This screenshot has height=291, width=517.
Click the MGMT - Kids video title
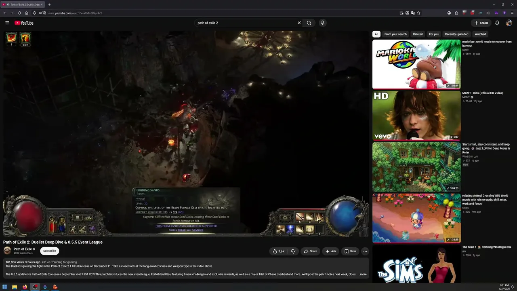[483, 93]
